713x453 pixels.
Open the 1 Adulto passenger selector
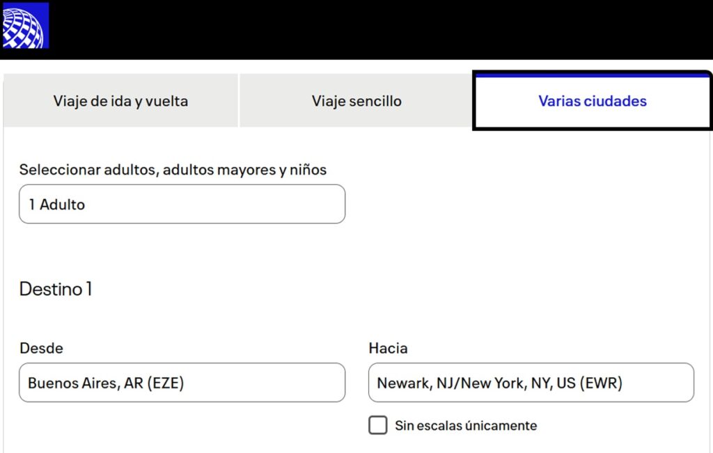point(182,204)
